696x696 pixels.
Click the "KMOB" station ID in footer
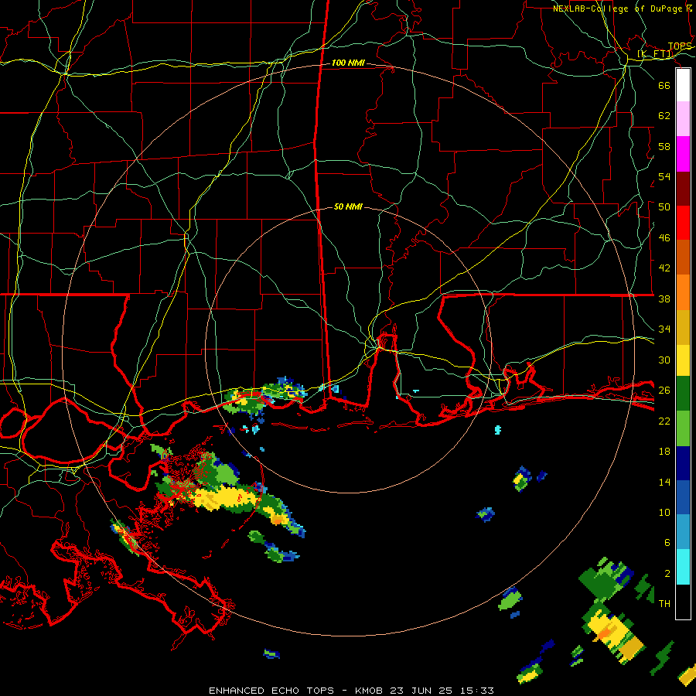coord(369,691)
